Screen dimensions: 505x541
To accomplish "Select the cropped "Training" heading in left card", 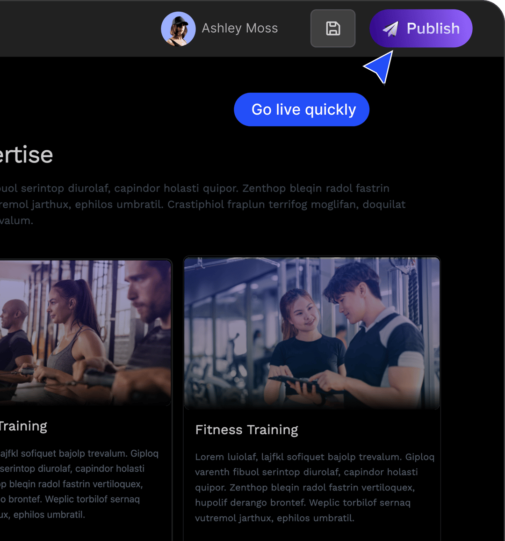I will [x=23, y=426].
